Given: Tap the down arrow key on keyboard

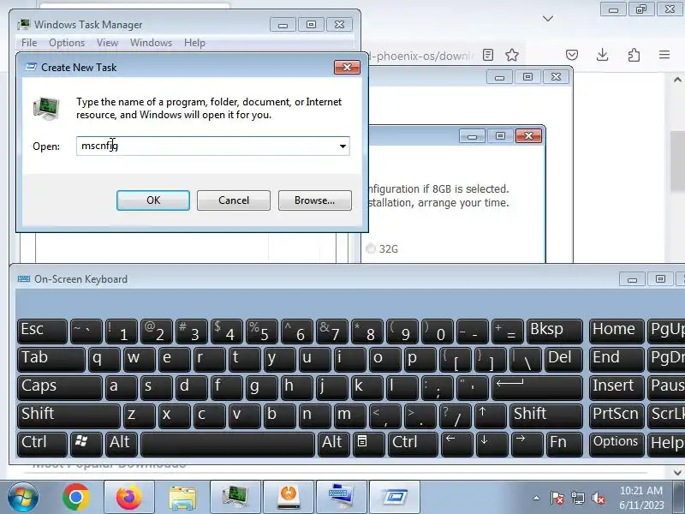Looking at the screenshot, I should coord(491,444).
